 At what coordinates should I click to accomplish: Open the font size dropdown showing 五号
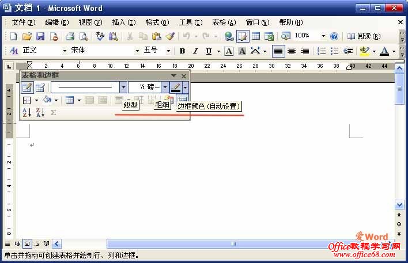pos(168,51)
